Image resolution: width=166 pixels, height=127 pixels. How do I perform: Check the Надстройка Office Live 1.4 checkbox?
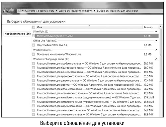(33, 45)
